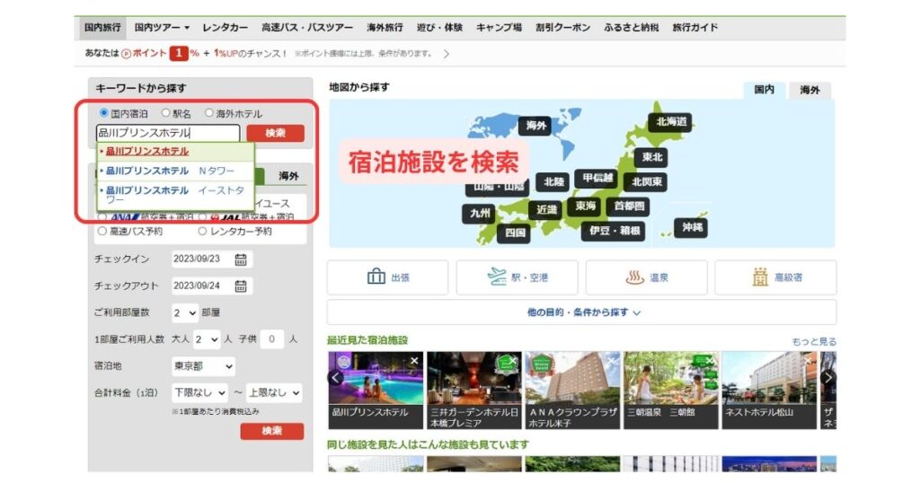Open the 国内旅行 navigation tab
Viewport: 920px width, 483px height.
tap(102, 28)
